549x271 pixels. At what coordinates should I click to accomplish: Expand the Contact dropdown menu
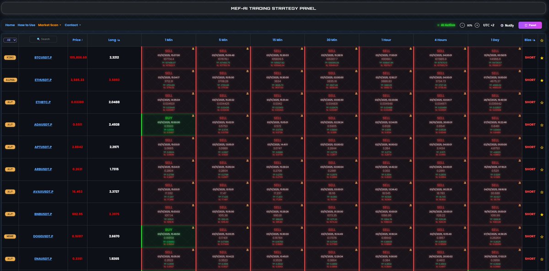[71, 25]
